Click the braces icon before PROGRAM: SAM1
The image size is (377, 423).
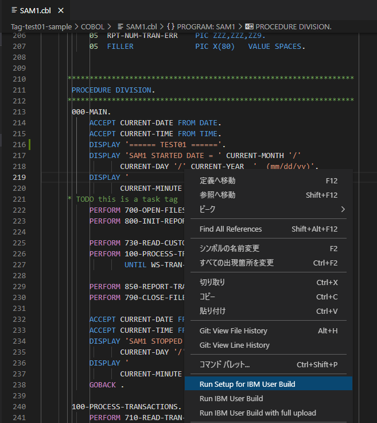(170, 26)
